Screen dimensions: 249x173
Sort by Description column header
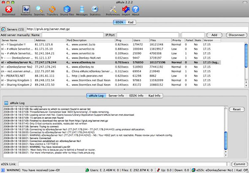[94, 40]
